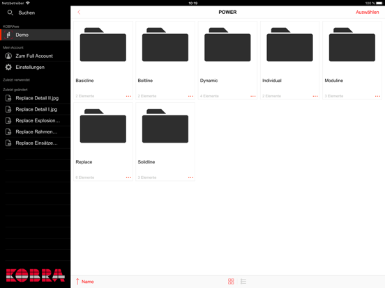
Task: Open the Individual folder
Action: 289,61
